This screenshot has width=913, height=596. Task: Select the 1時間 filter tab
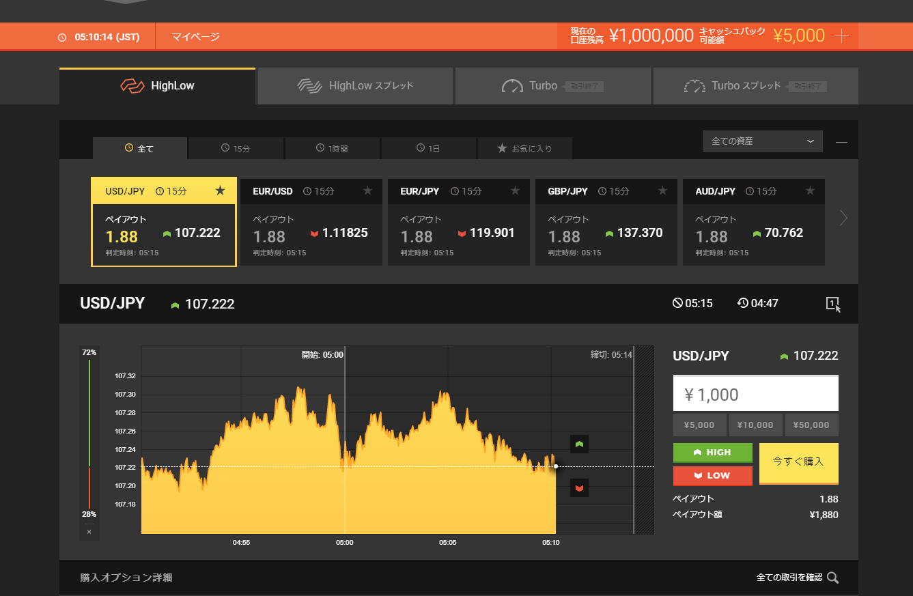click(333, 148)
